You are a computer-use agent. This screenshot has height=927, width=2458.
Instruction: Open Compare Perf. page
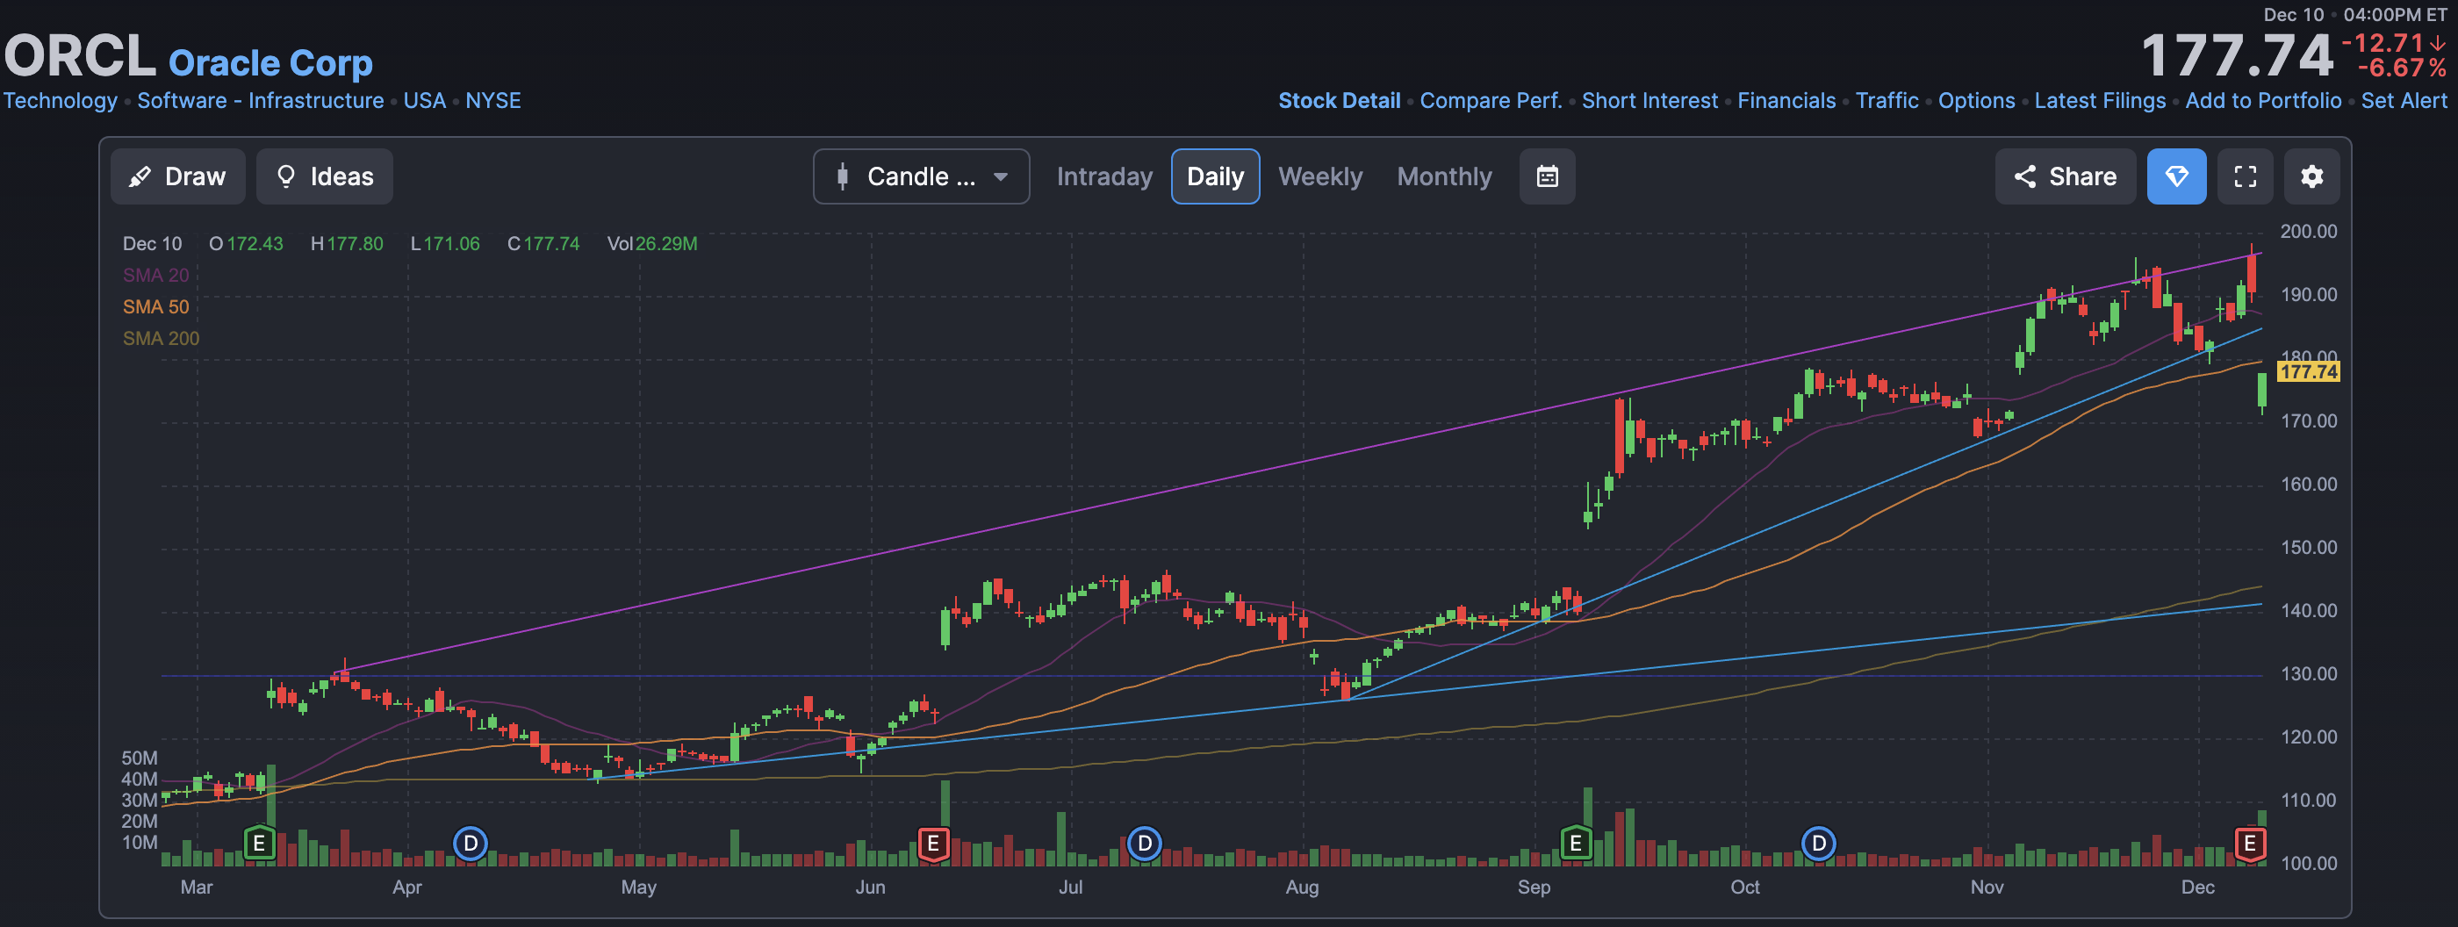[1491, 100]
